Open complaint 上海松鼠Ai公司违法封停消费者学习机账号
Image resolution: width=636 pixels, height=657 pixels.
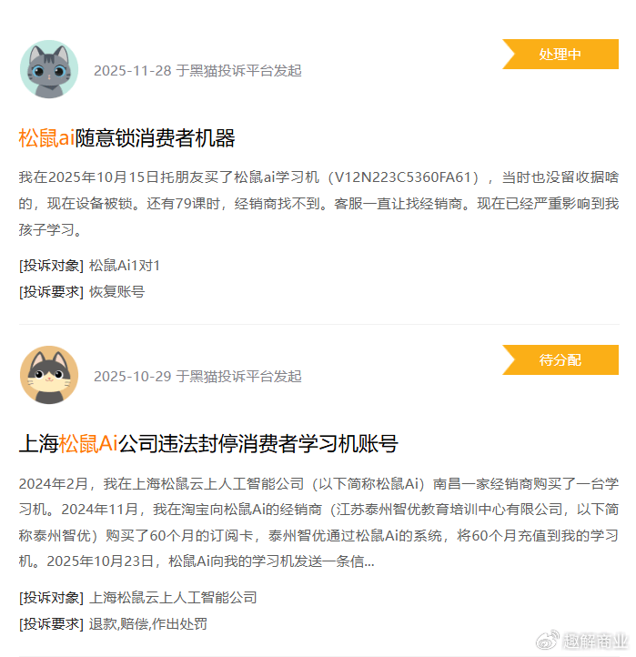click(208, 444)
